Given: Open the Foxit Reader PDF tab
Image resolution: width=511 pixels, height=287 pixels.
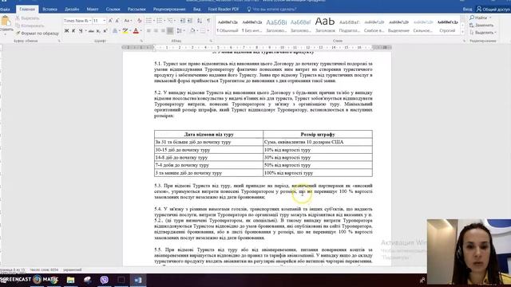Looking at the screenshot, I should 224,9.
